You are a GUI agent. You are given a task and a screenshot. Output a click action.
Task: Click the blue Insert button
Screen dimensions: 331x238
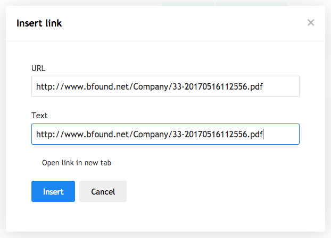pyautogui.click(x=53, y=191)
